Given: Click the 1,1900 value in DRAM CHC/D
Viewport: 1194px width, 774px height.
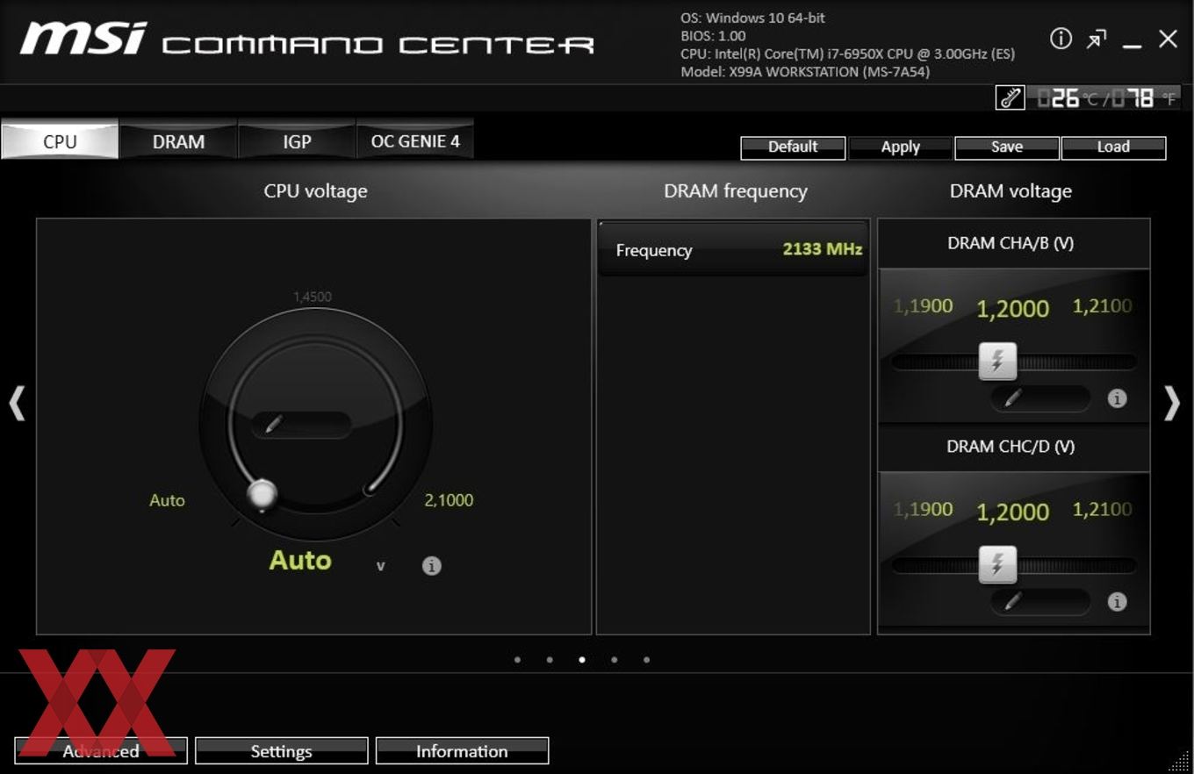Looking at the screenshot, I should (x=923, y=509).
